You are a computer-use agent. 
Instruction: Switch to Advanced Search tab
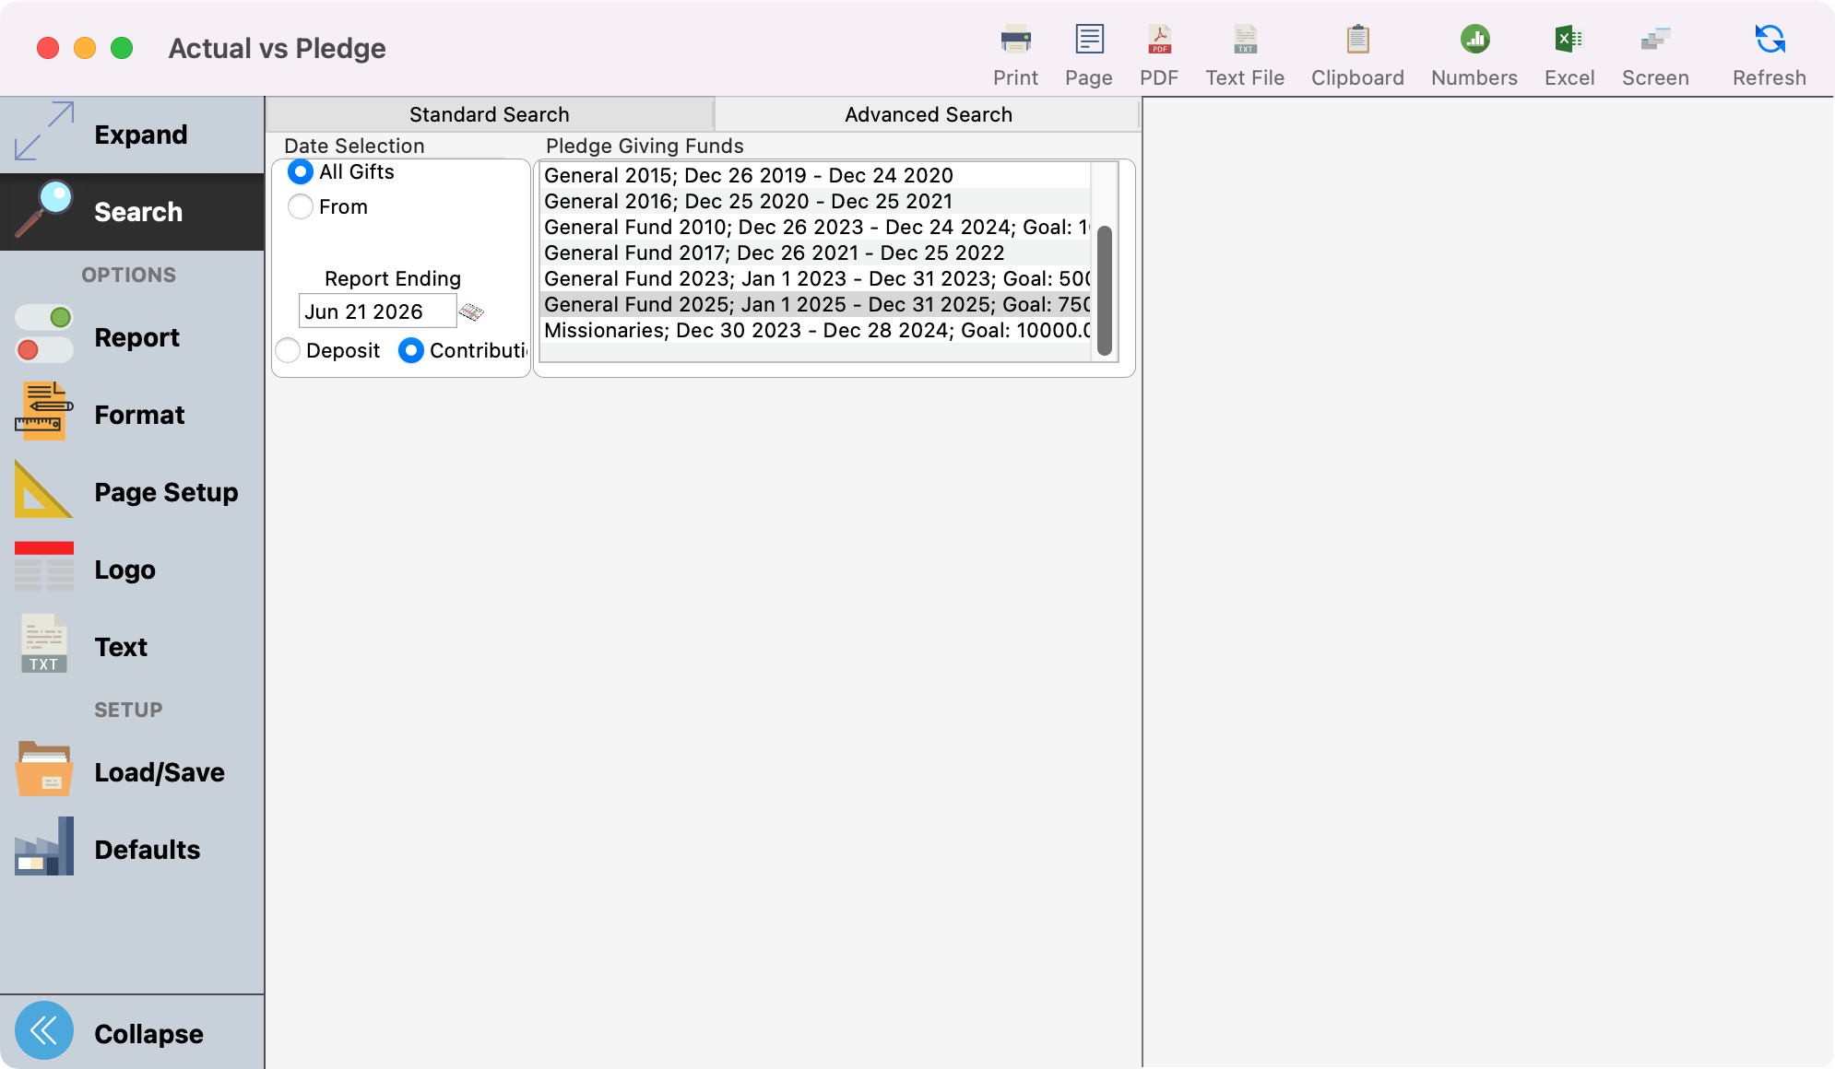(x=928, y=115)
